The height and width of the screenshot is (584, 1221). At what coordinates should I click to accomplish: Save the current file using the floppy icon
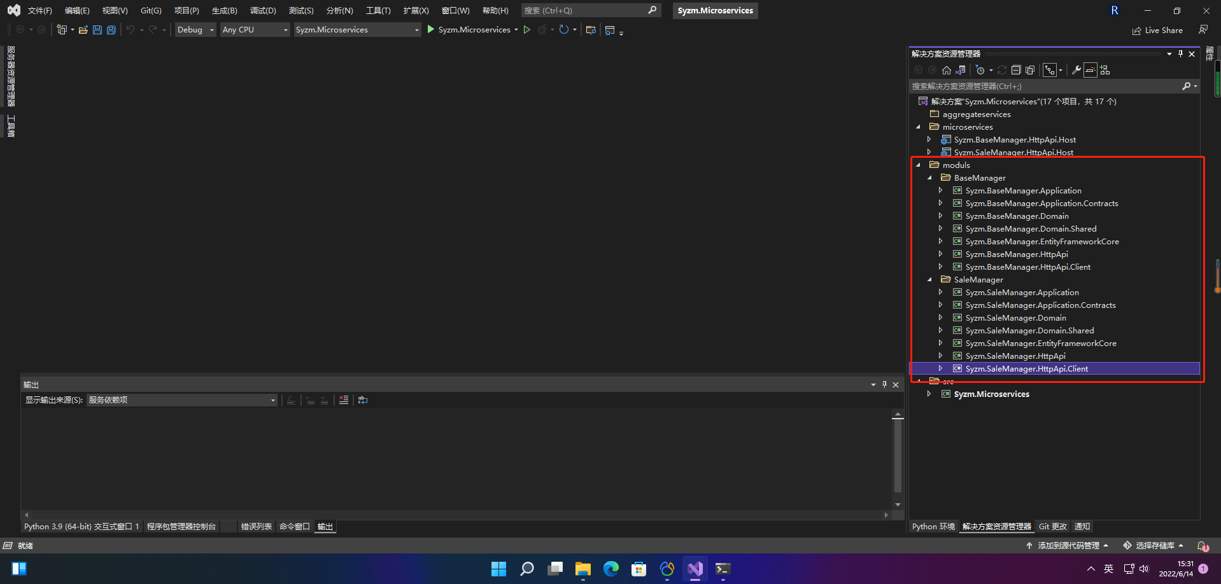click(x=97, y=30)
